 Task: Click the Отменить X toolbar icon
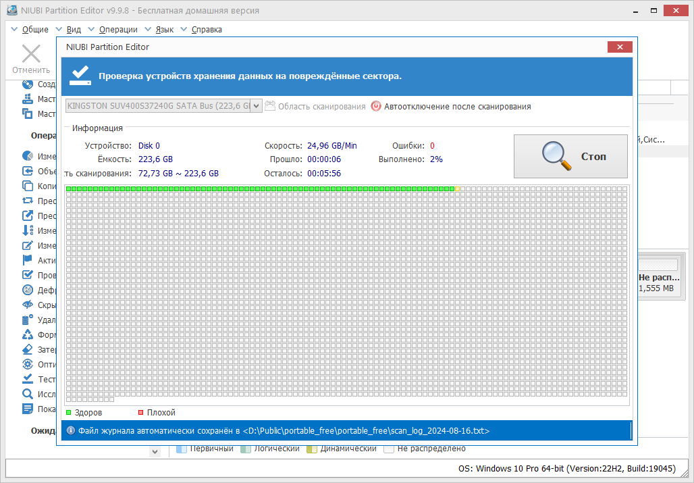coord(31,54)
